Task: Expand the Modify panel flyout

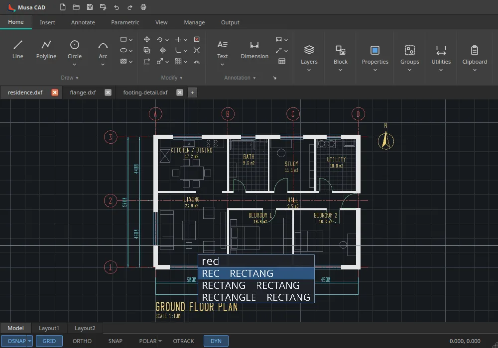Action: coord(172,78)
